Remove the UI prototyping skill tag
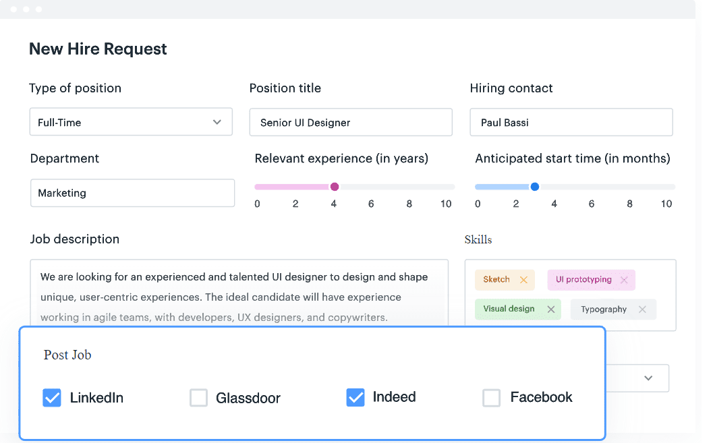 tap(624, 280)
